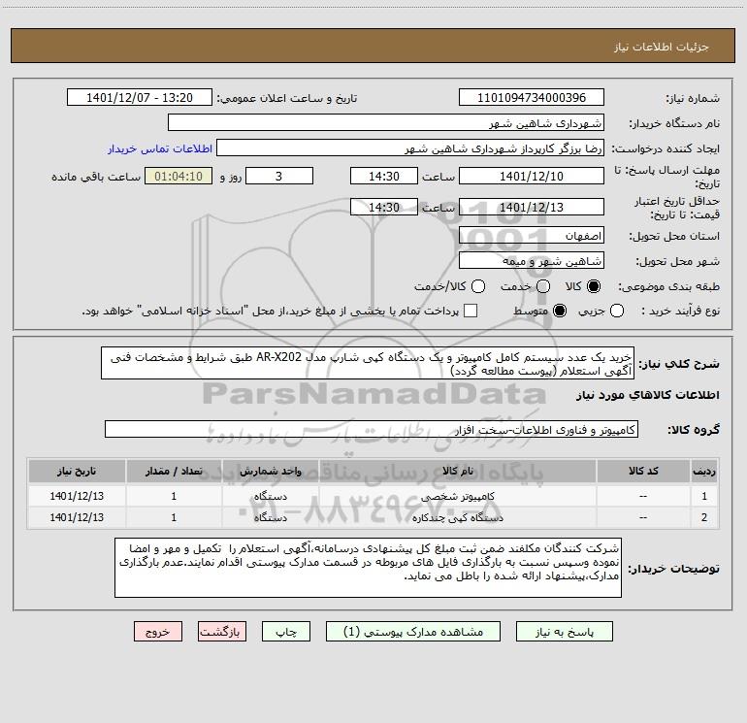Click the goods group field کامپیوتر و فناوری اطلاعات
This screenshot has width=747, height=723.
click(372, 429)
